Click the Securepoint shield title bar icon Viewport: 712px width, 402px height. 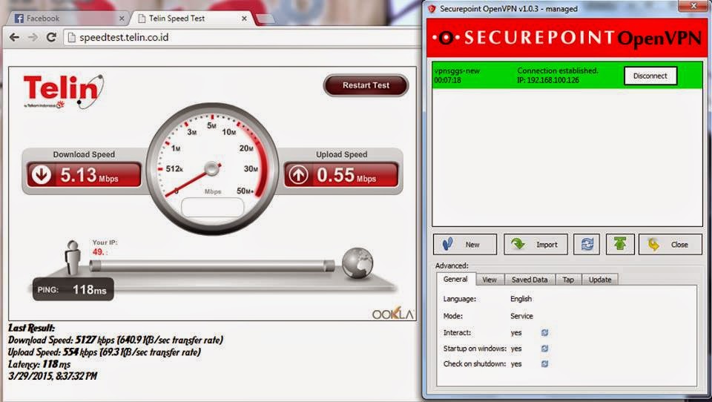432,9
